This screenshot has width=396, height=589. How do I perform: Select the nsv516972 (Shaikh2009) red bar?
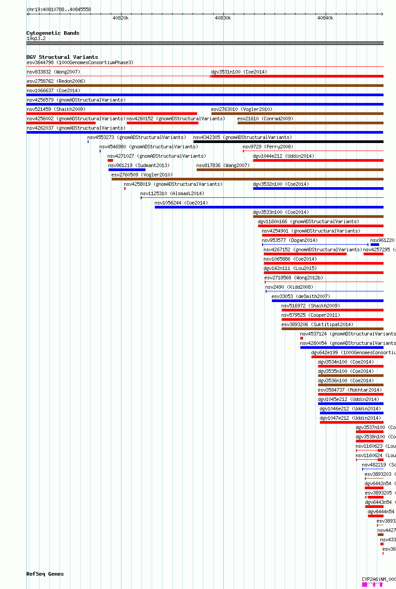pyautogui.click(x=332, y=310)
